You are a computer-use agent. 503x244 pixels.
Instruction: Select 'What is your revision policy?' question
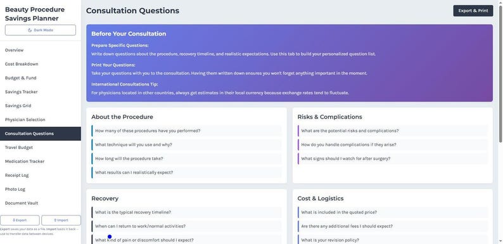coord(393,240)
